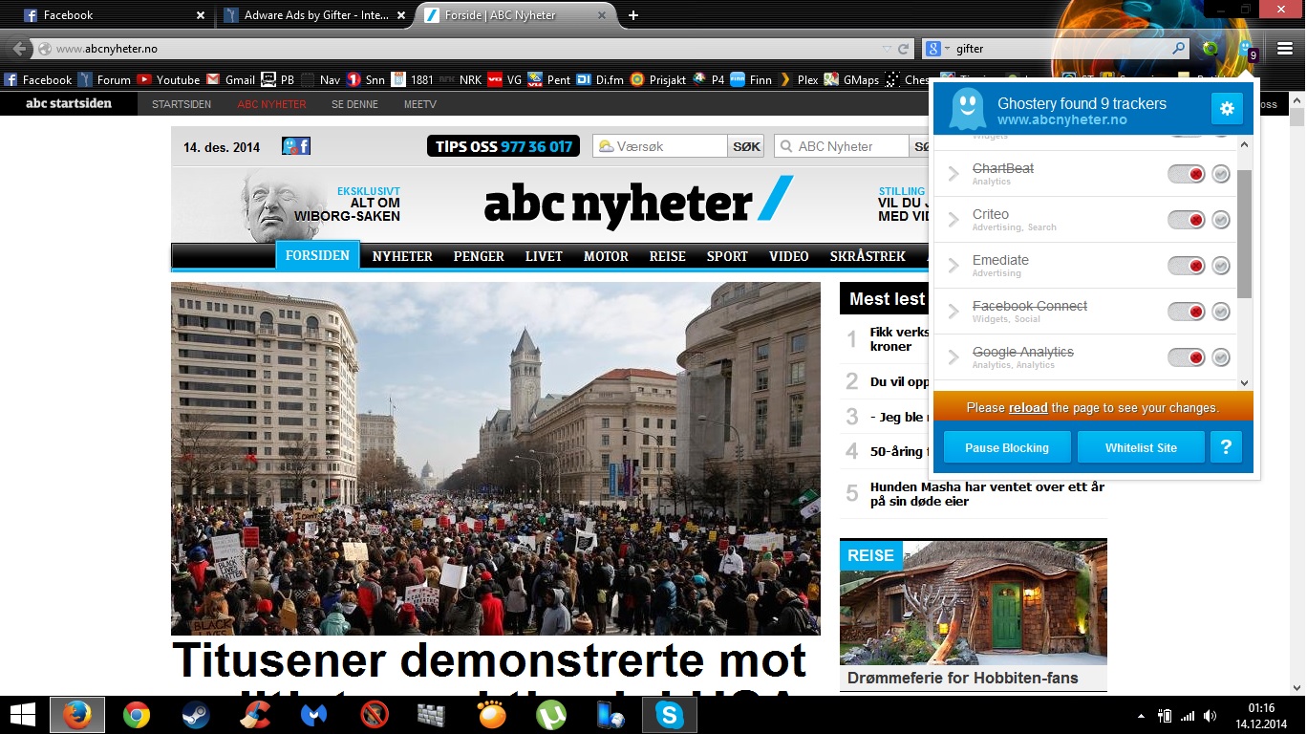Go back with the browser back arrow
The height and width of the screenshot is (734, 1307).
[x=19, y=49]
